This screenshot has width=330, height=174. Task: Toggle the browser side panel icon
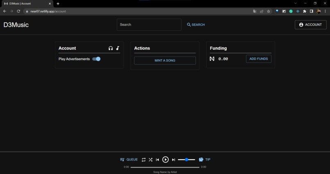point(312,11)
